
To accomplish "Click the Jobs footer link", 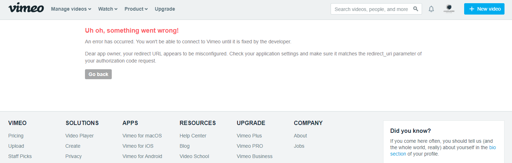I will [x=299, y=146].
